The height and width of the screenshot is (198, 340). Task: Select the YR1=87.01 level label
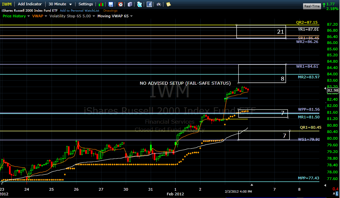[x=308, y=29]
